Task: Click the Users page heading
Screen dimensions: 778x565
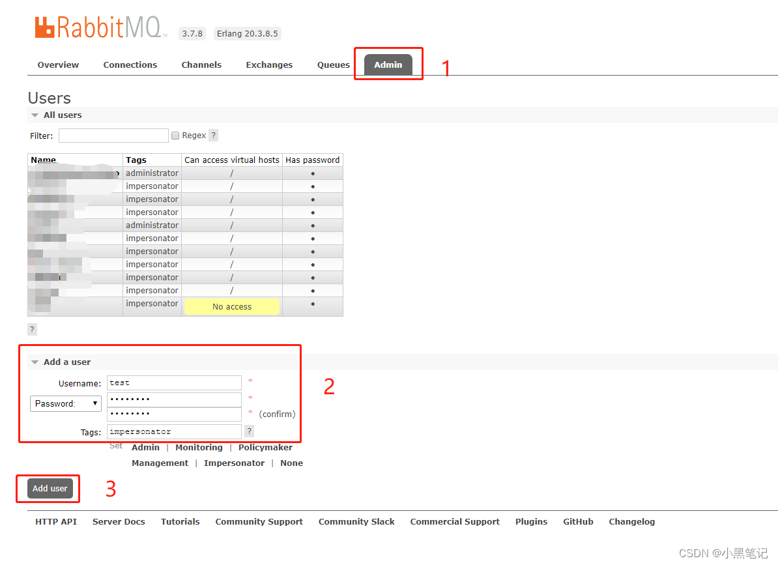Action: click(x=49, y=98)
